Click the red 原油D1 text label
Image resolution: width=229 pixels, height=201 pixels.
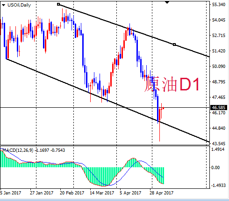click(x=172, y=84)
